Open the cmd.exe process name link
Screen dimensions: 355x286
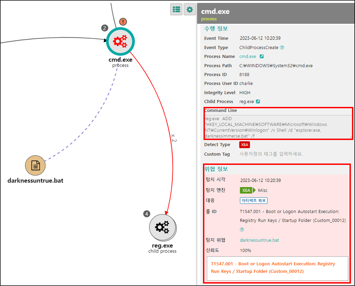[x=248, y=56]
